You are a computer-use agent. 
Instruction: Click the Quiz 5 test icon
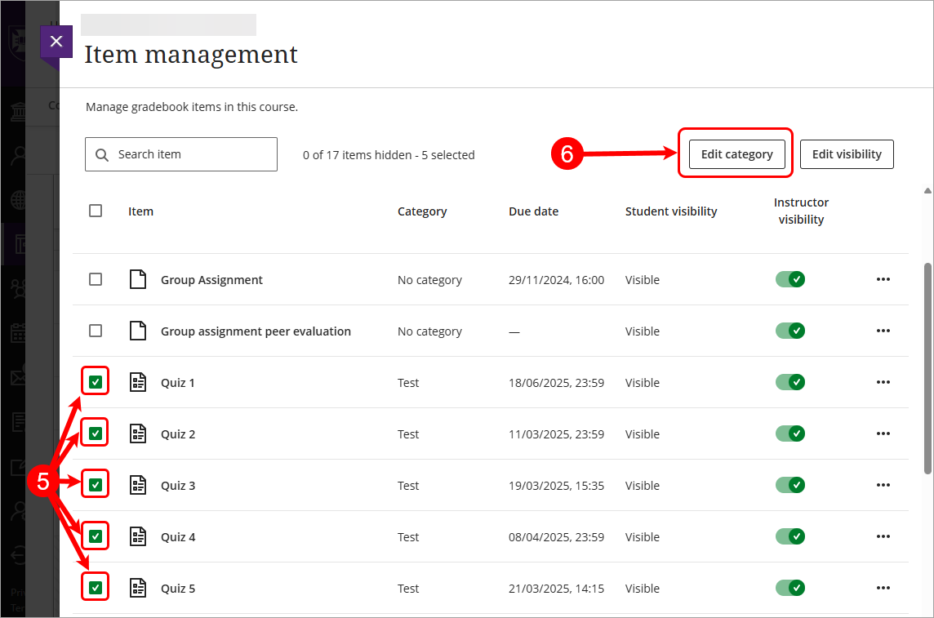(x=138, y=589)
